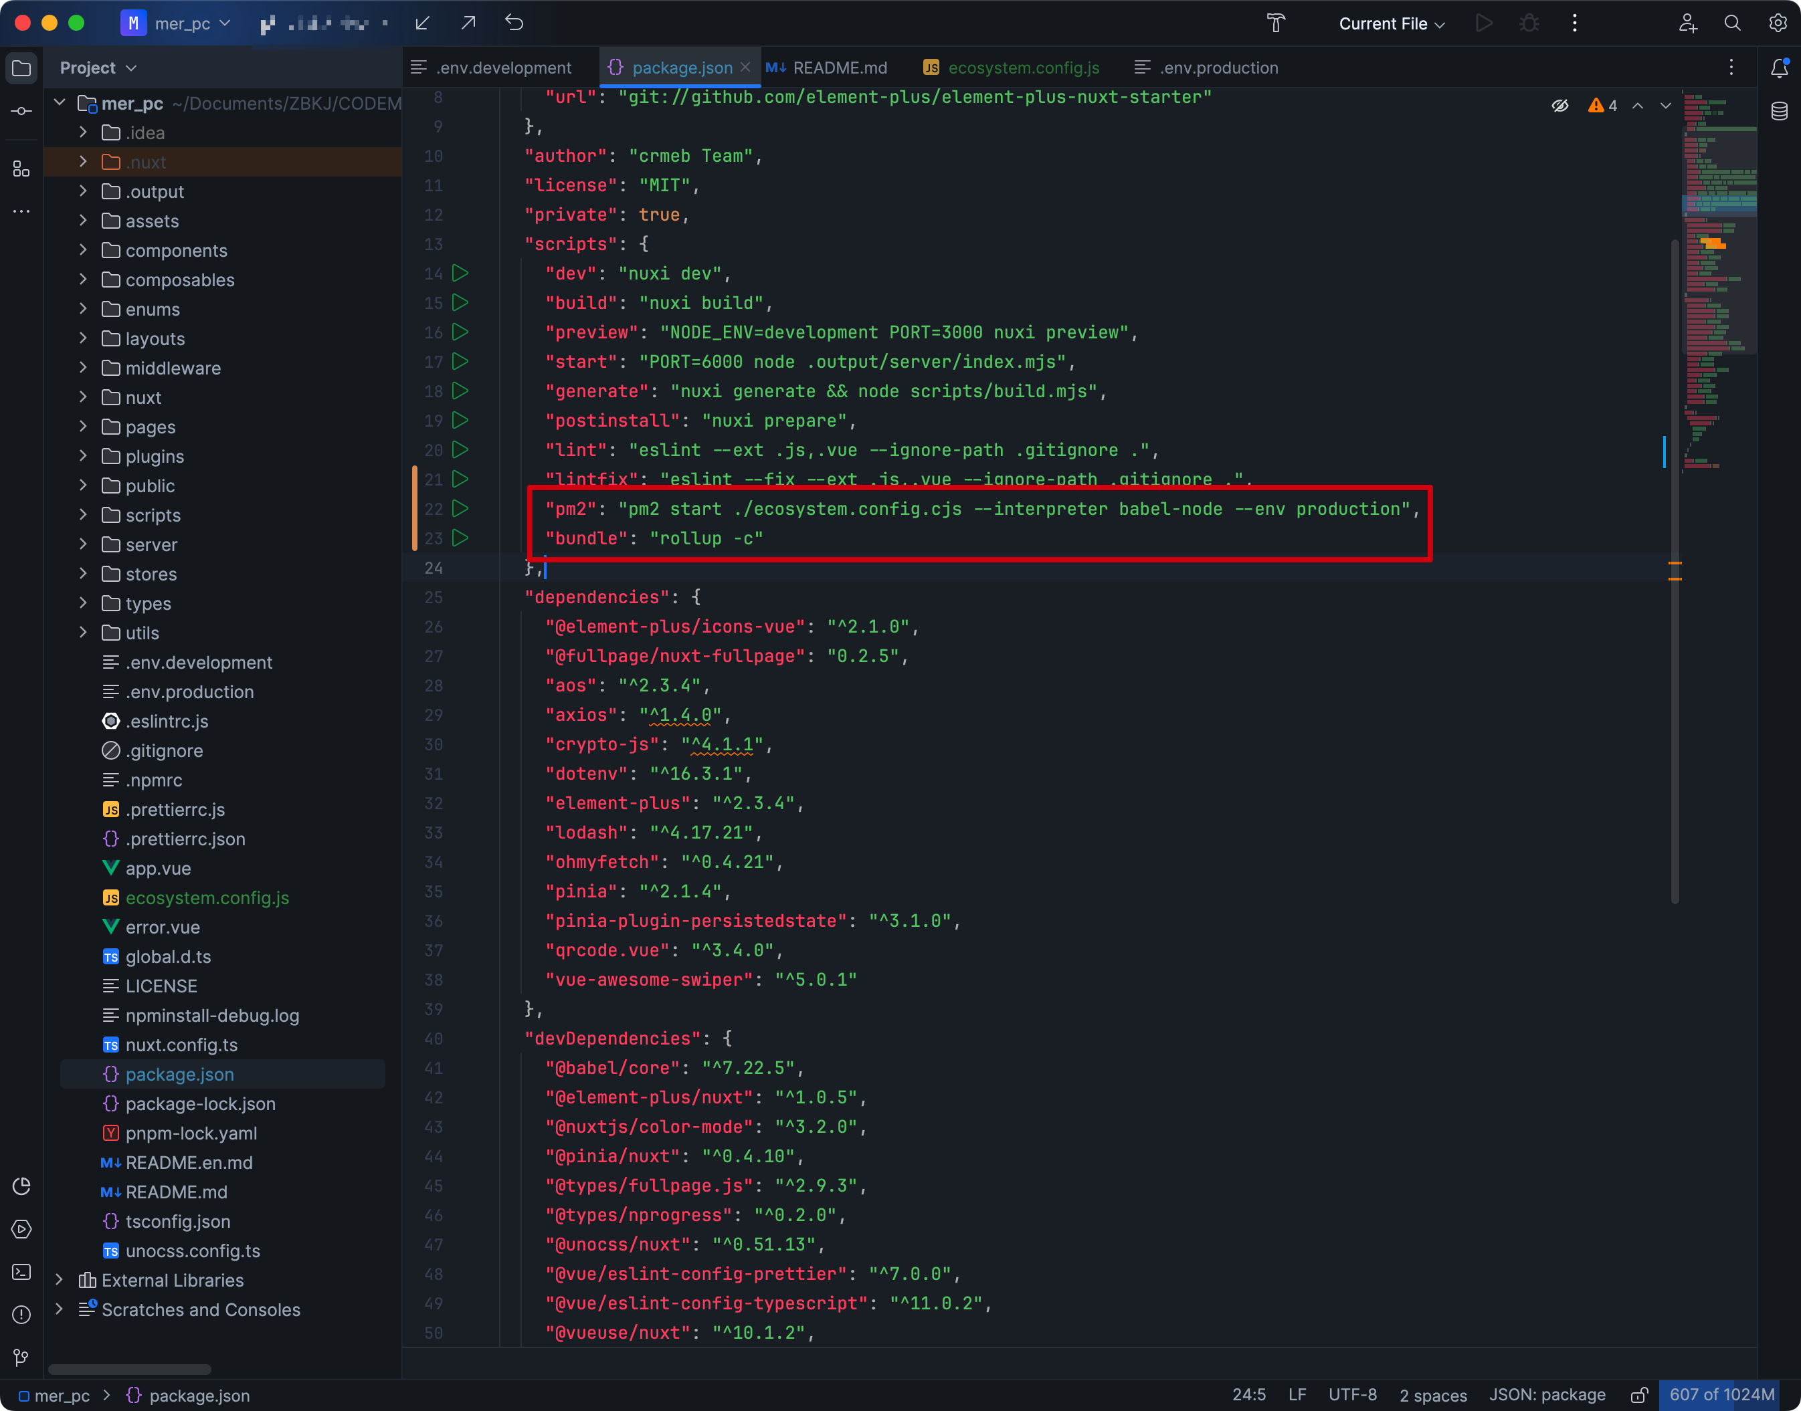Click the JSON: package schema widget

tap(1547, 1396)
